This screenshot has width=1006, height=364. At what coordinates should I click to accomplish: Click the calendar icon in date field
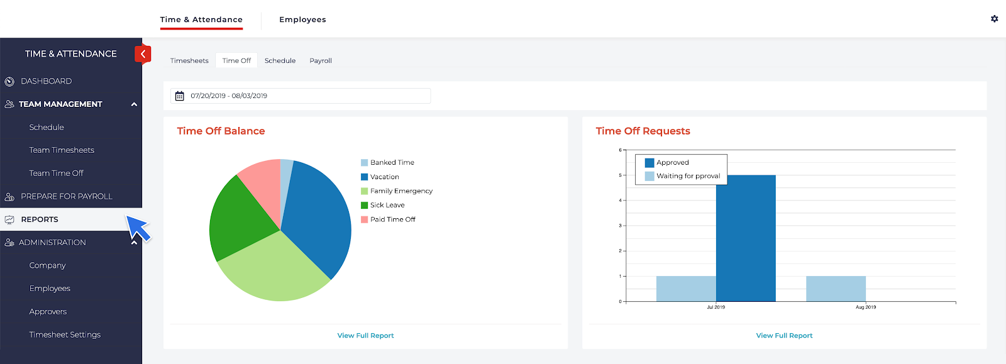(x=180, y=96)
